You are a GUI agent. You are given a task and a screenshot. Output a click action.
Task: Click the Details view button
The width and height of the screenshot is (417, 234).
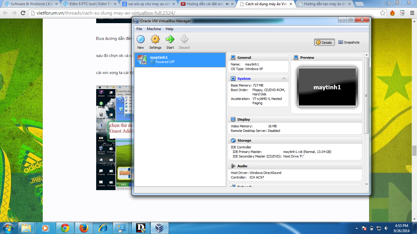tap(324, 42)
